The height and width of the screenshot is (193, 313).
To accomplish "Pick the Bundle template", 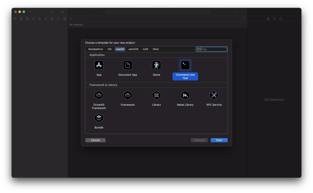I will [99, 118].
